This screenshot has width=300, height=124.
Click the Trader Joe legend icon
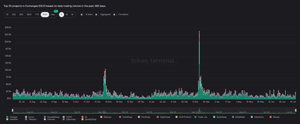195,117
